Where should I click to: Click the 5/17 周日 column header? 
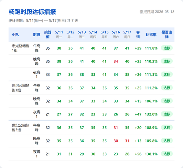127,34
